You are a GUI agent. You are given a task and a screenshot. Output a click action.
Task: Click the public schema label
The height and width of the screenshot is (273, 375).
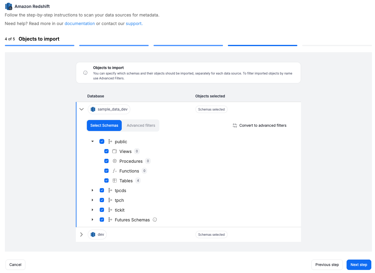121,142
